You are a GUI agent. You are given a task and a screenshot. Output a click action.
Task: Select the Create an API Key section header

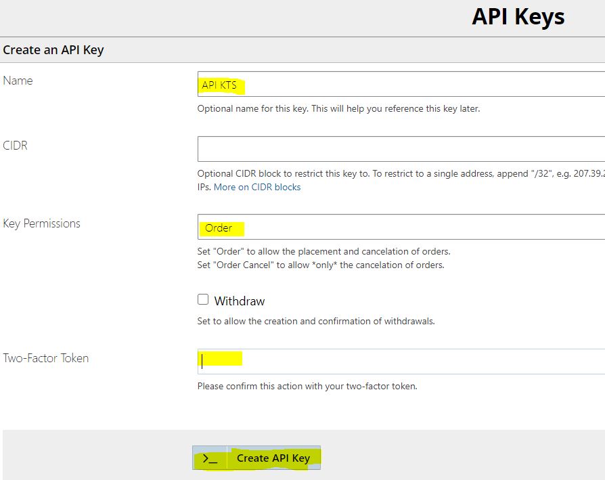[53, 50]
